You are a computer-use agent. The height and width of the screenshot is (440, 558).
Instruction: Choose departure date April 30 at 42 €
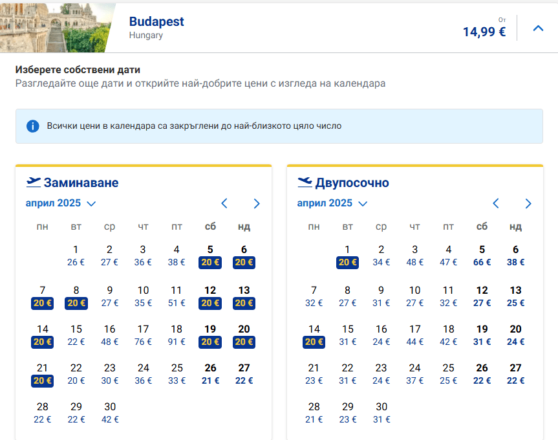point(109,412)
